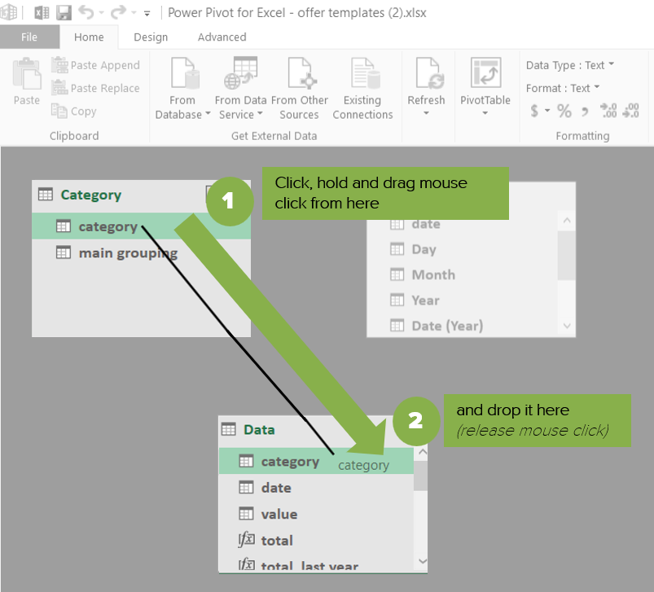Open Customize Quick Access Toolbar arrow
The width and height of the screenshot is (654, 592).
pos(147,14)
